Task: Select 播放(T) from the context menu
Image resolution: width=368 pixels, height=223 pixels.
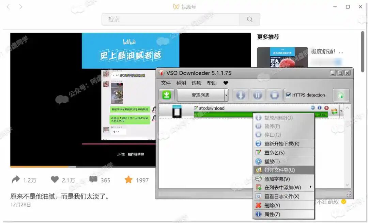Action: (284, 161)
